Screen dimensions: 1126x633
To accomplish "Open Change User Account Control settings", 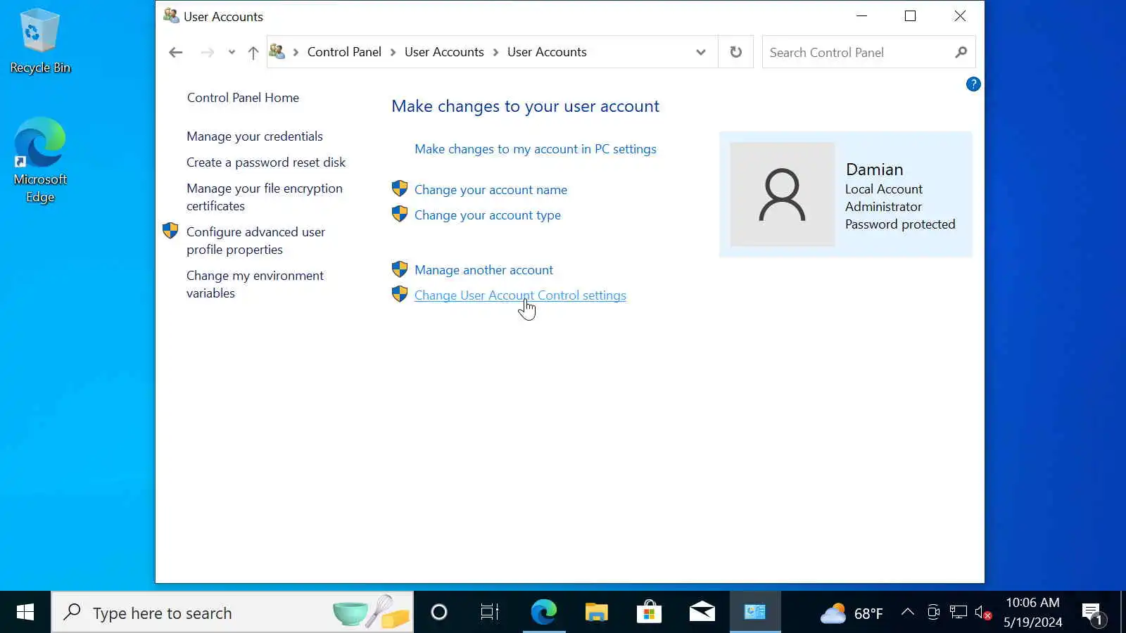I will point(520,295).
